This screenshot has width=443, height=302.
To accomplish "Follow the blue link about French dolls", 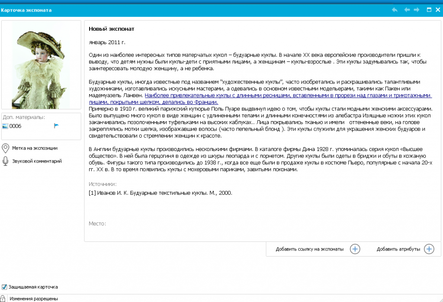I will (260, 99).
